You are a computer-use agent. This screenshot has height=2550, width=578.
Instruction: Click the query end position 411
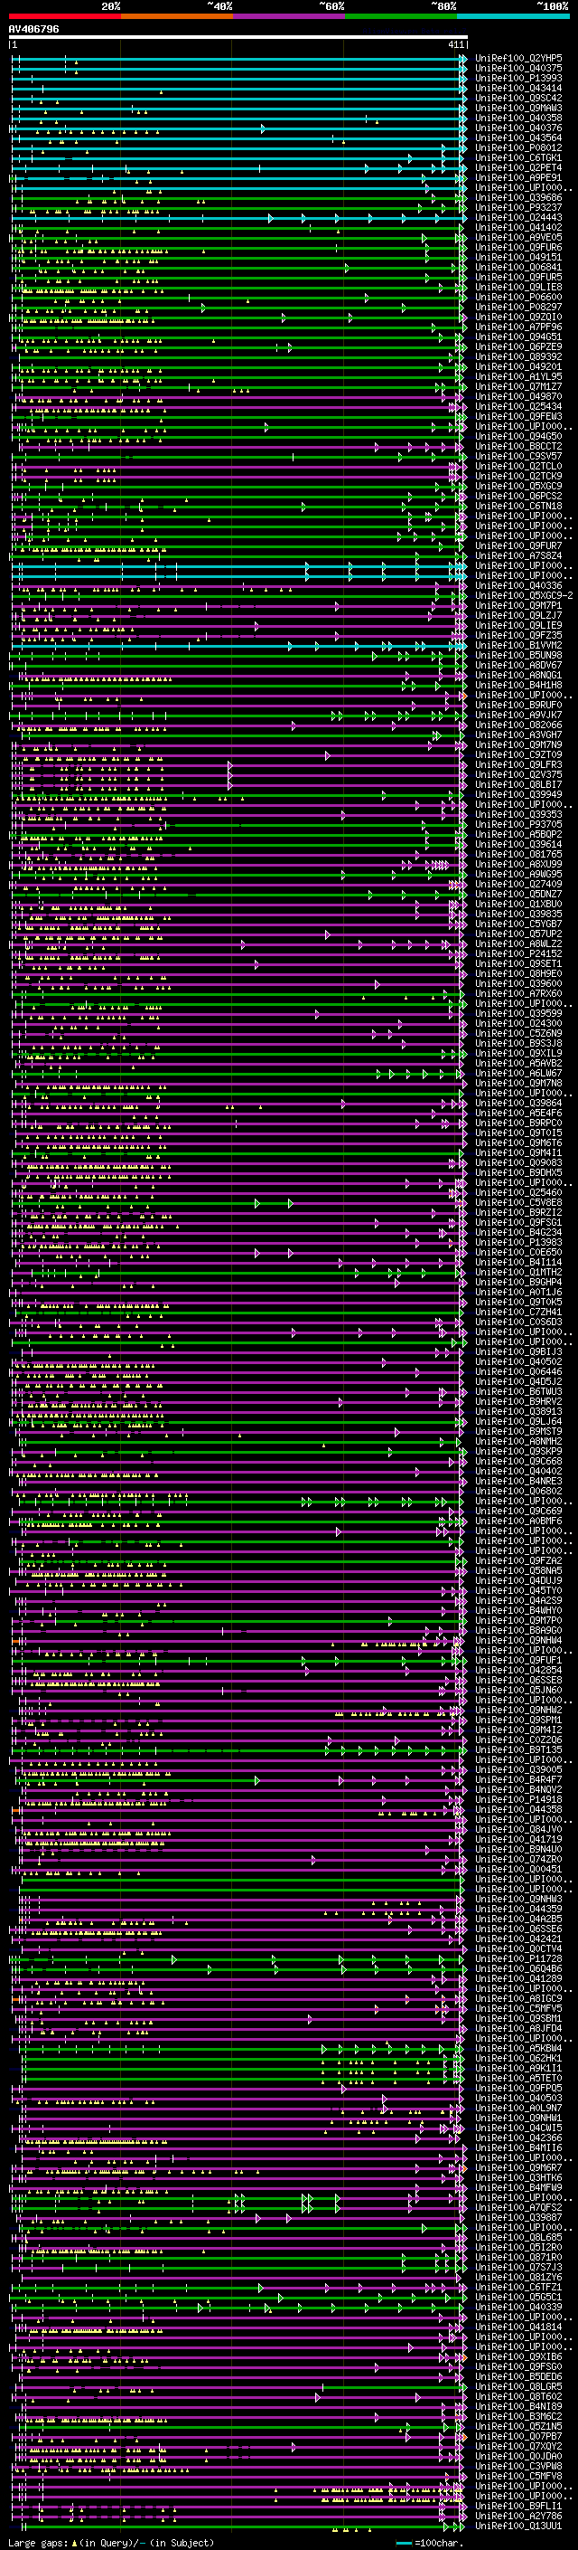pos(455,45)
